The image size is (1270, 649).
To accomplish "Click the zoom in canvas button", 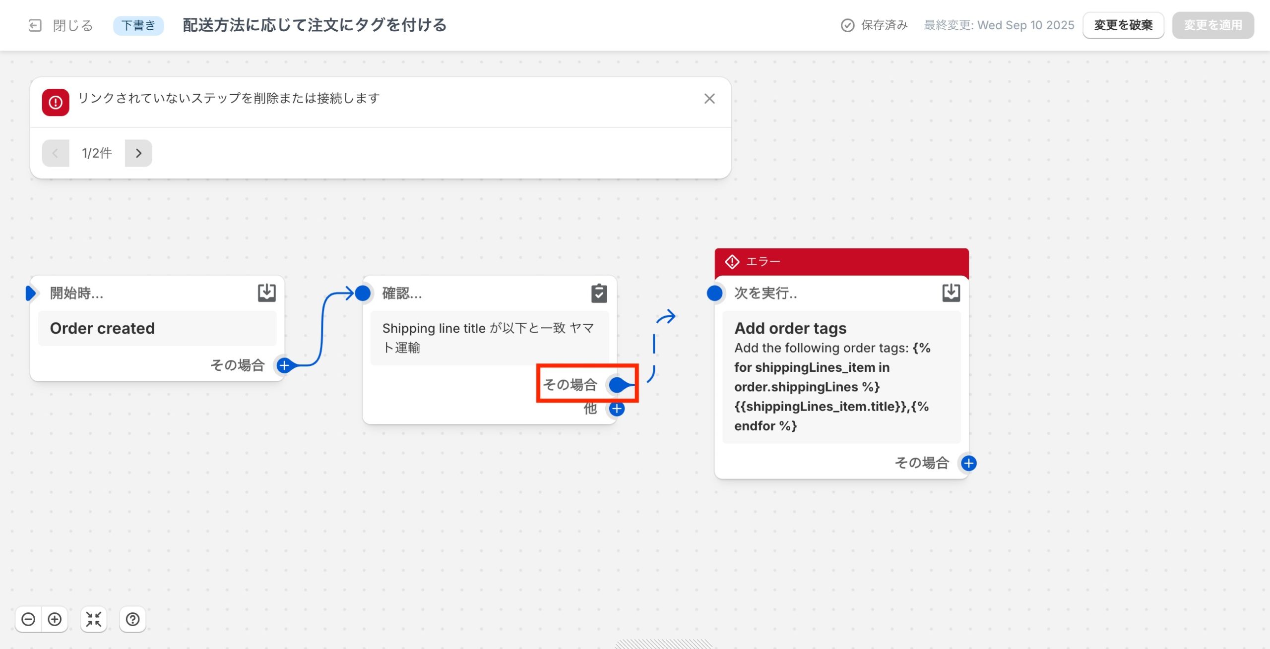I will click(x=55, y=619).
